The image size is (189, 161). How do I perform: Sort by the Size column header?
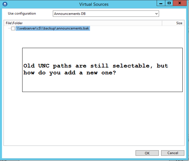pyautogui.click(x=173, y=23)
